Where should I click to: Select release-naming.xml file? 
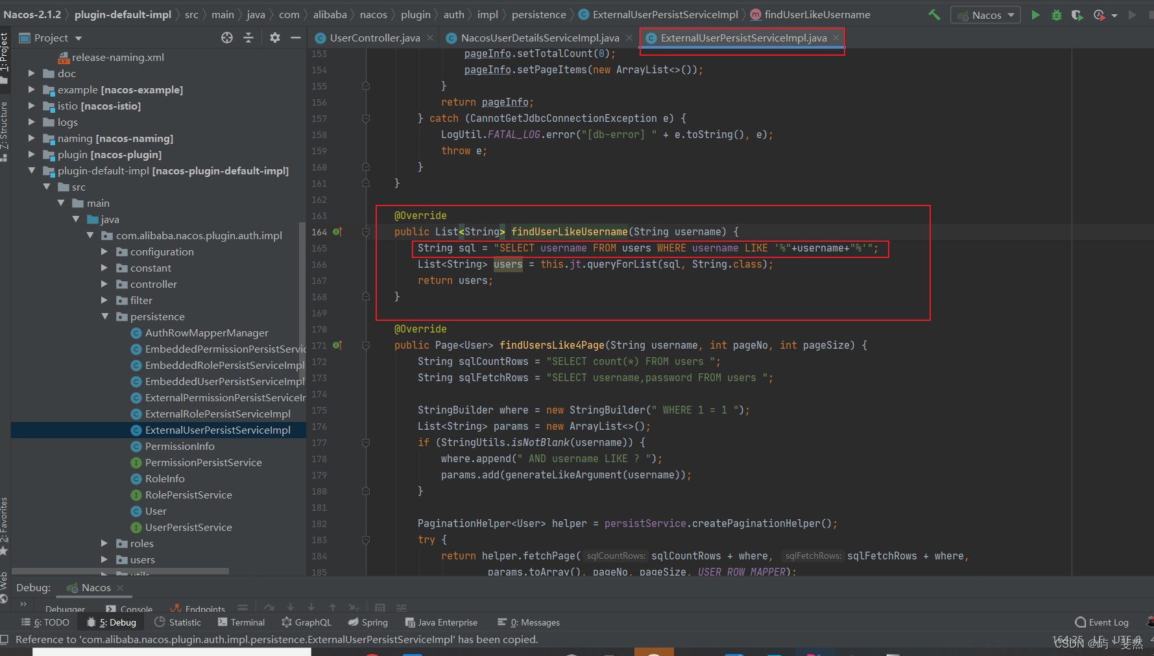[x=117, y=57]
